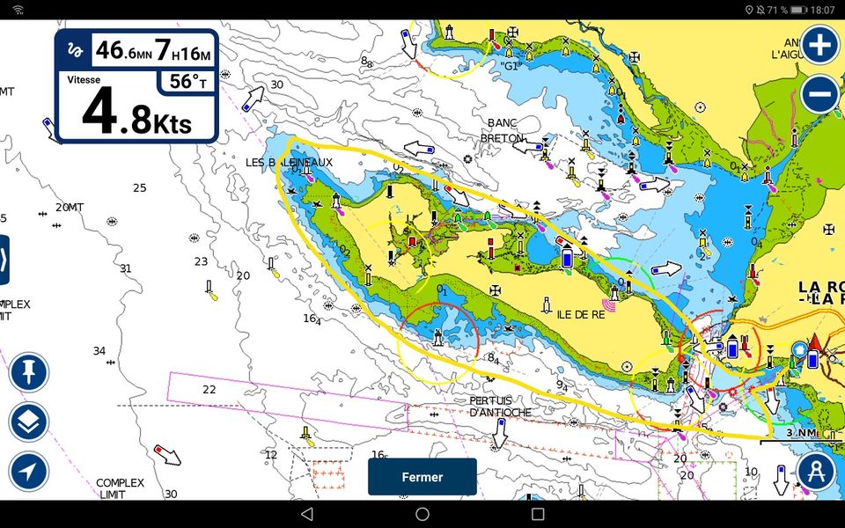Zoom in on the chart
845x528 pixels.
pos(819,45)
